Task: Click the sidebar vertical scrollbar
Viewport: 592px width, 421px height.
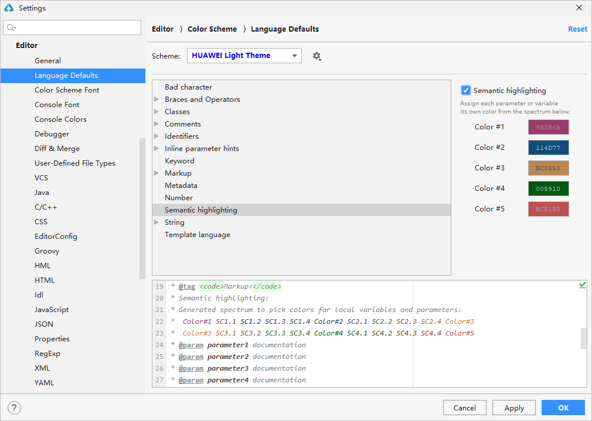Action: pos(142,208)
